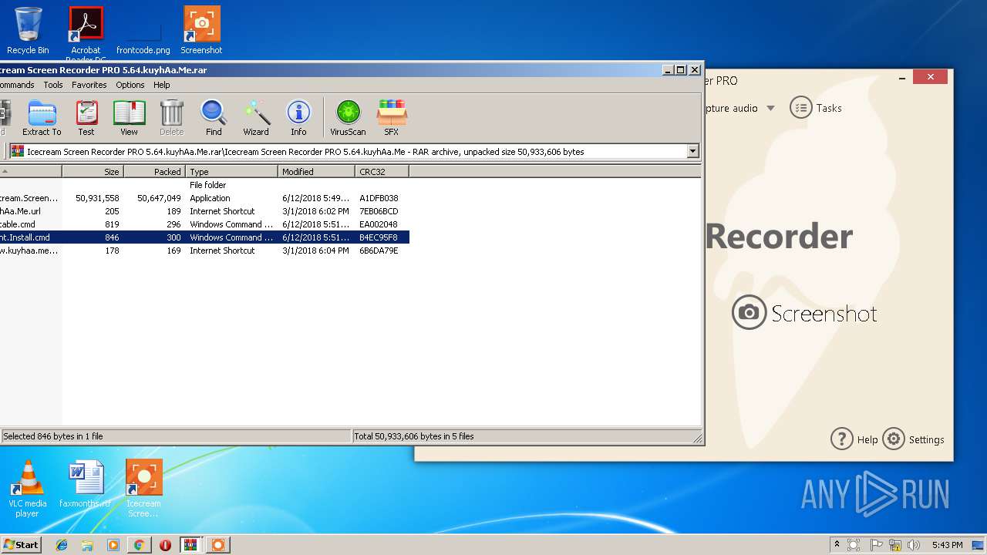Open the Tools menu
The height and width of the screenshot is (555, 987).
[53, 85]
